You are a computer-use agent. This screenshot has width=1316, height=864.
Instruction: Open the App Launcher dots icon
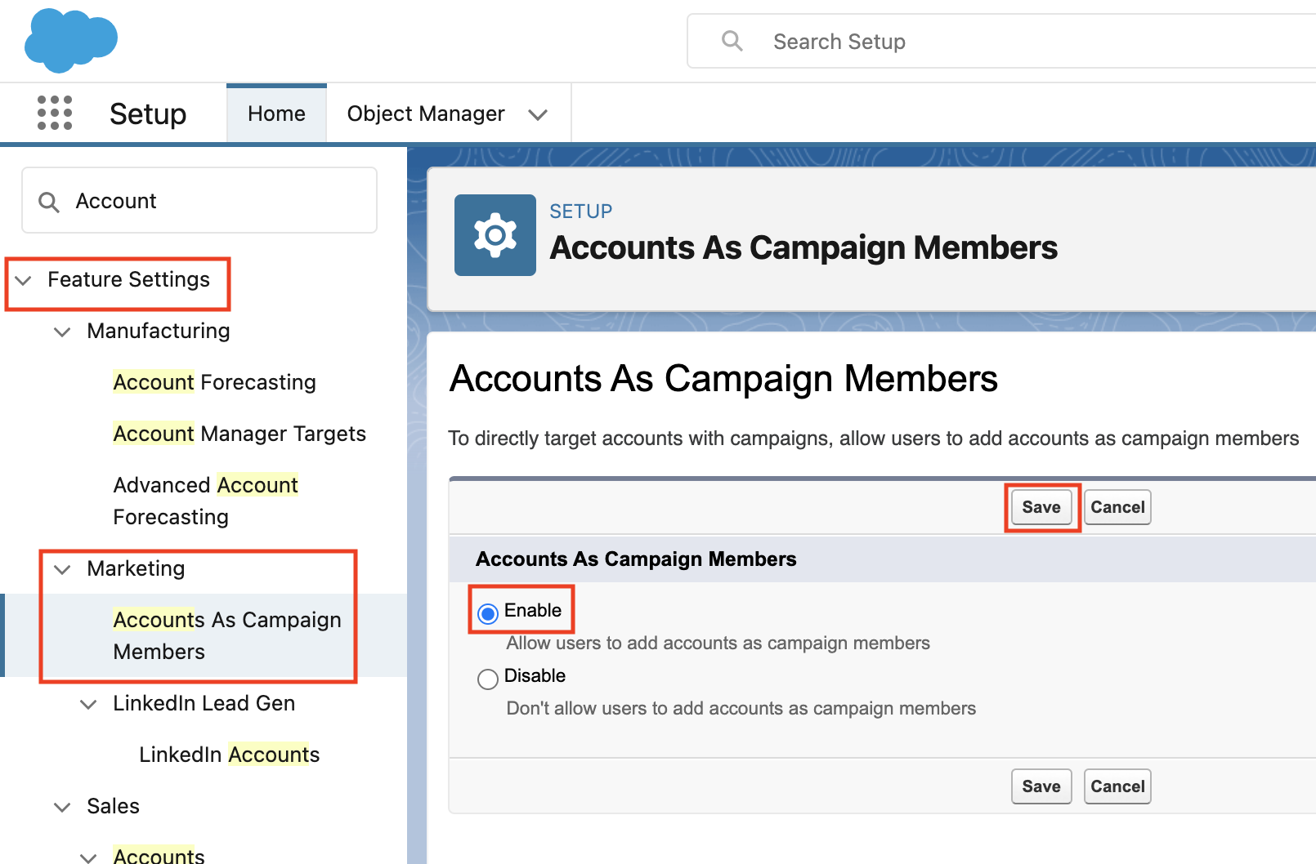pyautogui.click(x=55, y=113)
